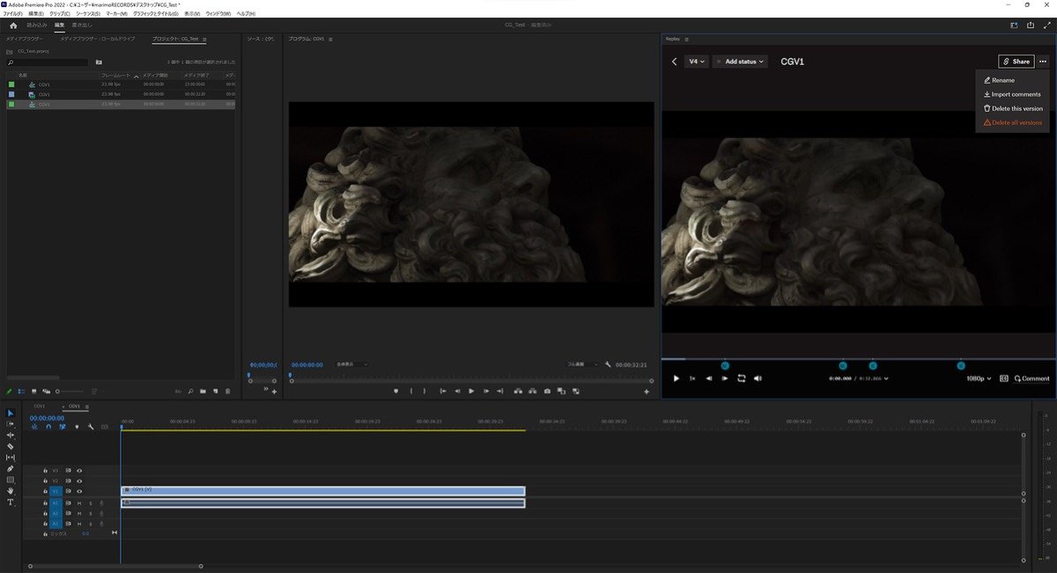
Task: Toggle lock on track V2
Action: click(x=46, y=481)
